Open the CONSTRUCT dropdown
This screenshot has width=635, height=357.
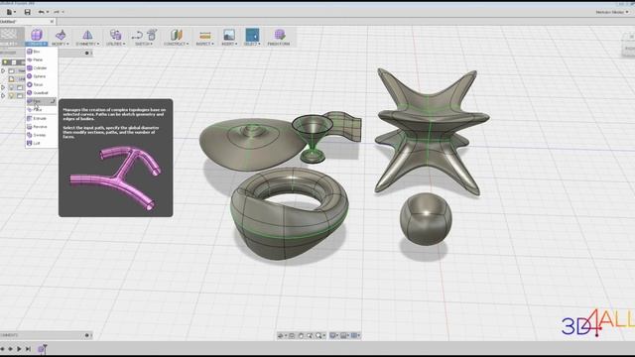tap(177, 44)
